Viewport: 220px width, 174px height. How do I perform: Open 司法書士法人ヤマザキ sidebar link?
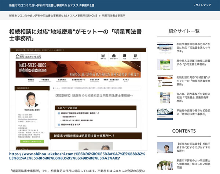(x=193, y=48)
